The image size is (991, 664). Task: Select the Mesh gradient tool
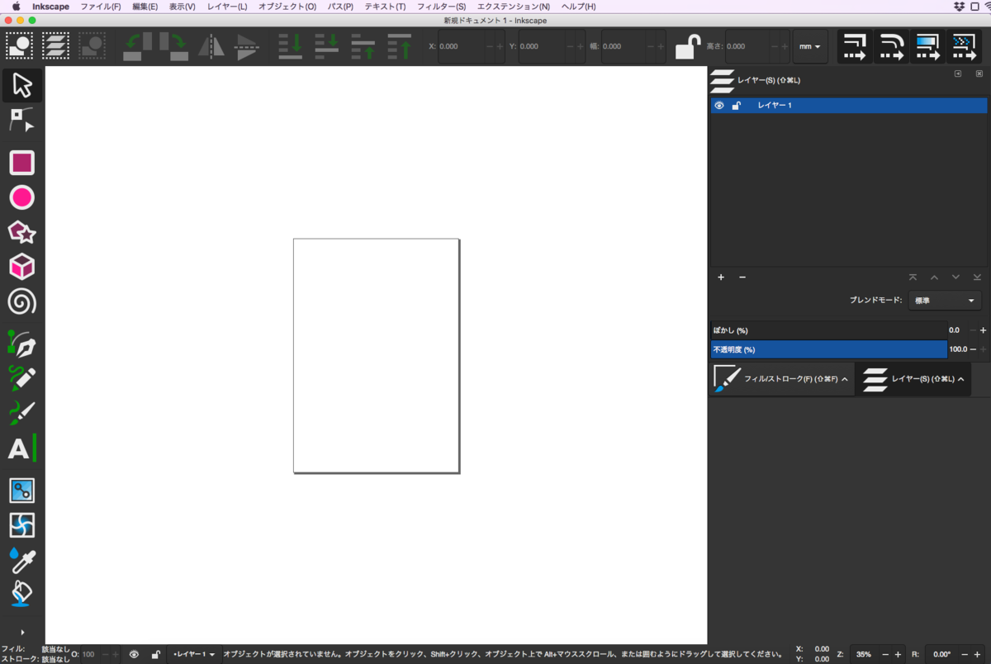tap(21, 525)
